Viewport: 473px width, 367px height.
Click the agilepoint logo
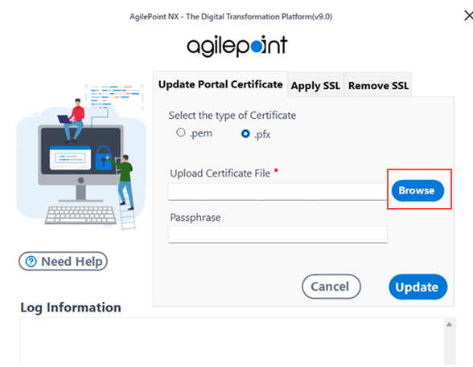(237, 46)
